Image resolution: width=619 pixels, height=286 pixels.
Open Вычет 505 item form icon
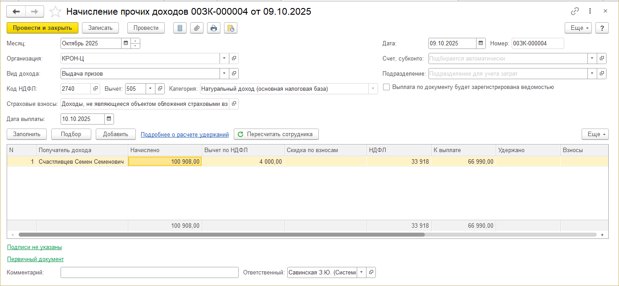(x=160, y=89)
